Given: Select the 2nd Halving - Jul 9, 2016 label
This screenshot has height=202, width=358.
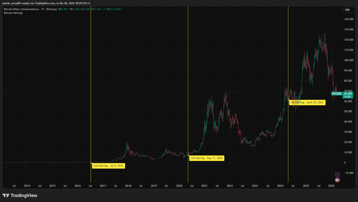Looking at the screenshot, I should tap(109, 166).
